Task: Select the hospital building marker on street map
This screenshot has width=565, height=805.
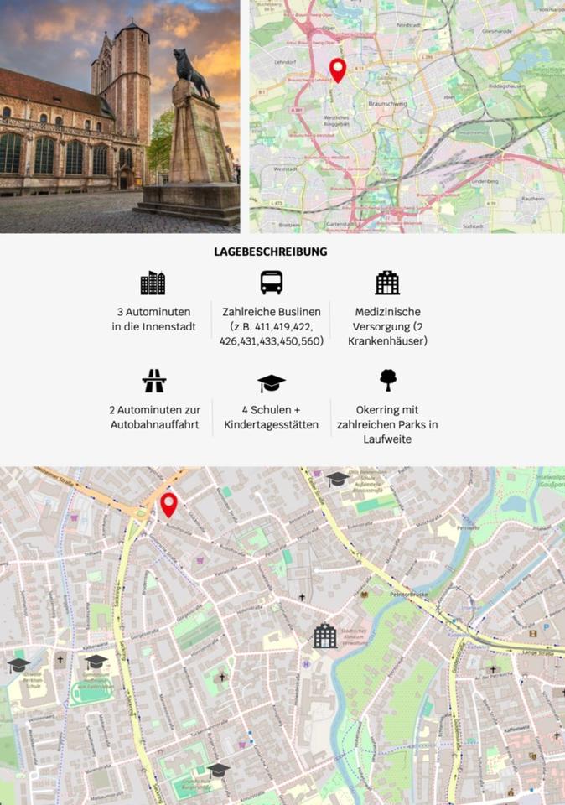Action: click(325, 636)
